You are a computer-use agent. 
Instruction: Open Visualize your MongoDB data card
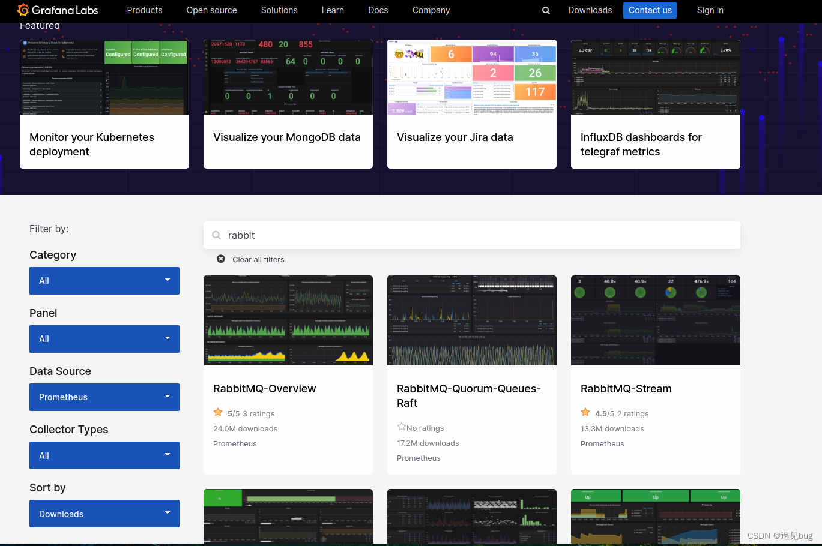click(288, 104)
